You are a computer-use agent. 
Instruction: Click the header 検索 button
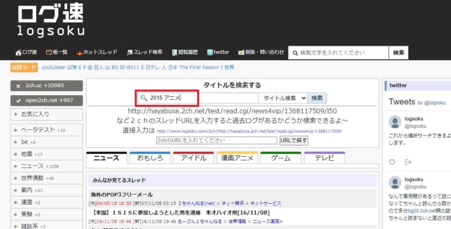tap(399, 53)
